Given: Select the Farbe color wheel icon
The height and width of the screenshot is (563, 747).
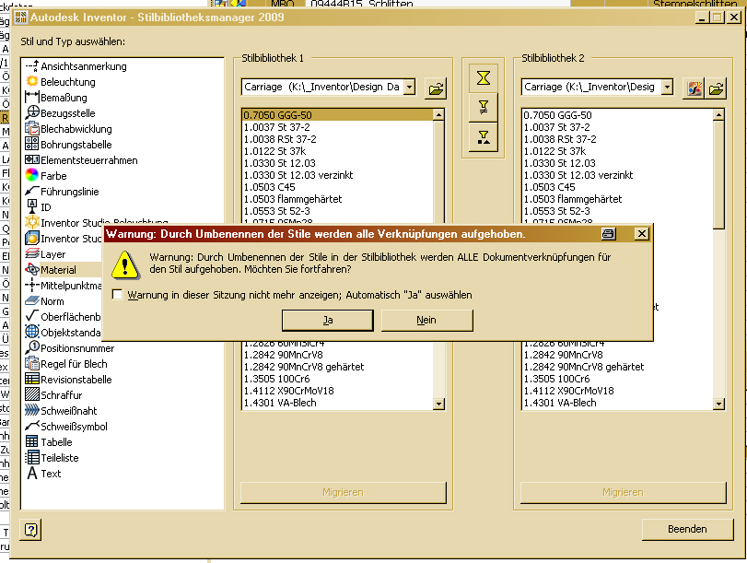Looking at the screenshot, I should tap(32, 175).
